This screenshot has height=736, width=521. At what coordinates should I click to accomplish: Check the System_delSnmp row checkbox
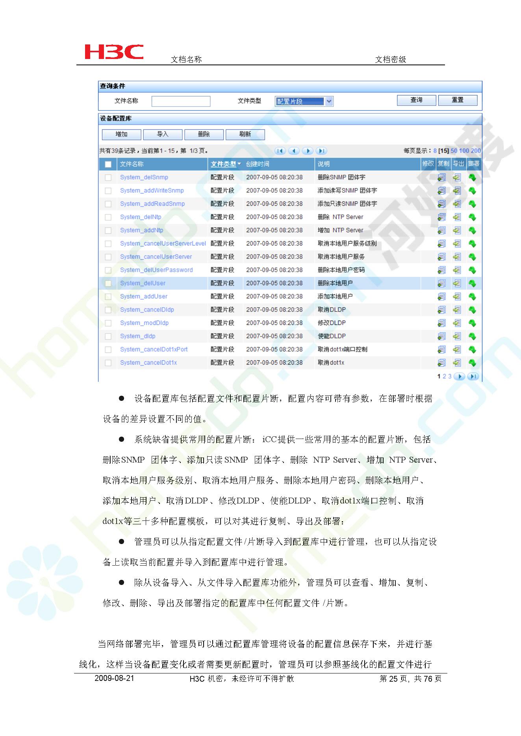(x=108, y=178)
